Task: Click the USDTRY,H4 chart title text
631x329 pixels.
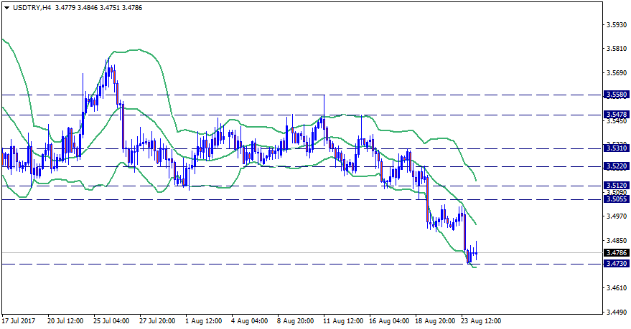Action: [x=31, y=7]
